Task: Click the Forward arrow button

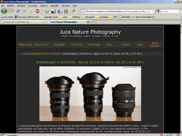Action: click(x=10, y=11)
